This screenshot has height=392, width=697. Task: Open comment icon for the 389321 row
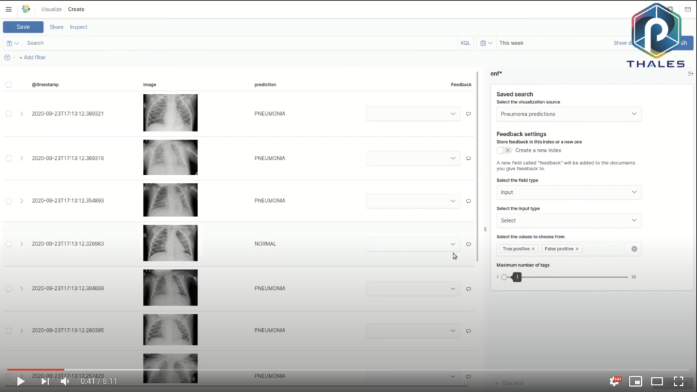tap(468, 114)
